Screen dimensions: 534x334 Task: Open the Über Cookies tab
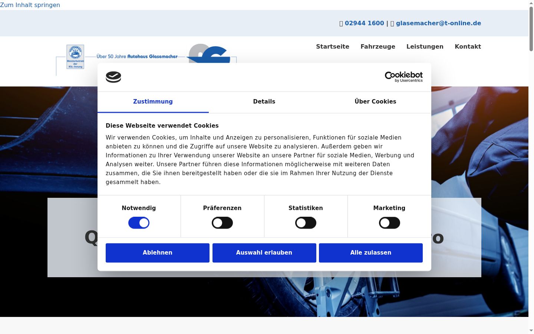[375, 102]
